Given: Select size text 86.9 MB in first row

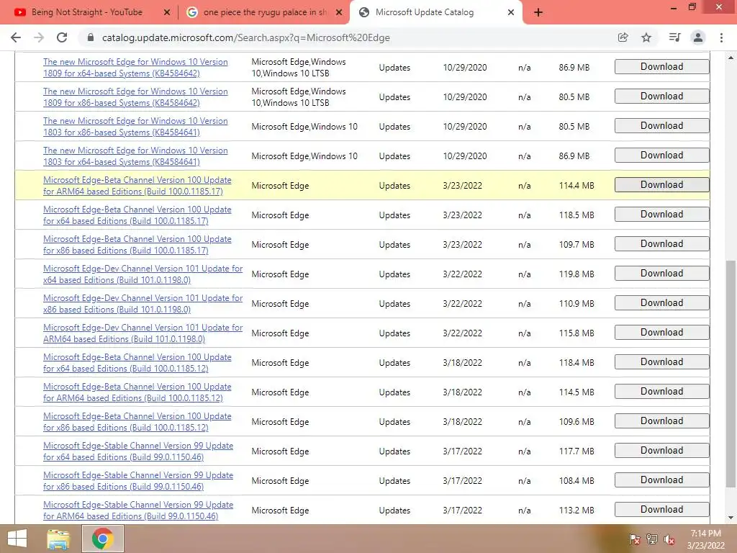Looking at the screenshot, I should point(574,68).
